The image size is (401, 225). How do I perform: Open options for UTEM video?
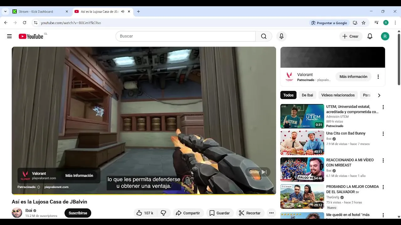click(383, 107)
